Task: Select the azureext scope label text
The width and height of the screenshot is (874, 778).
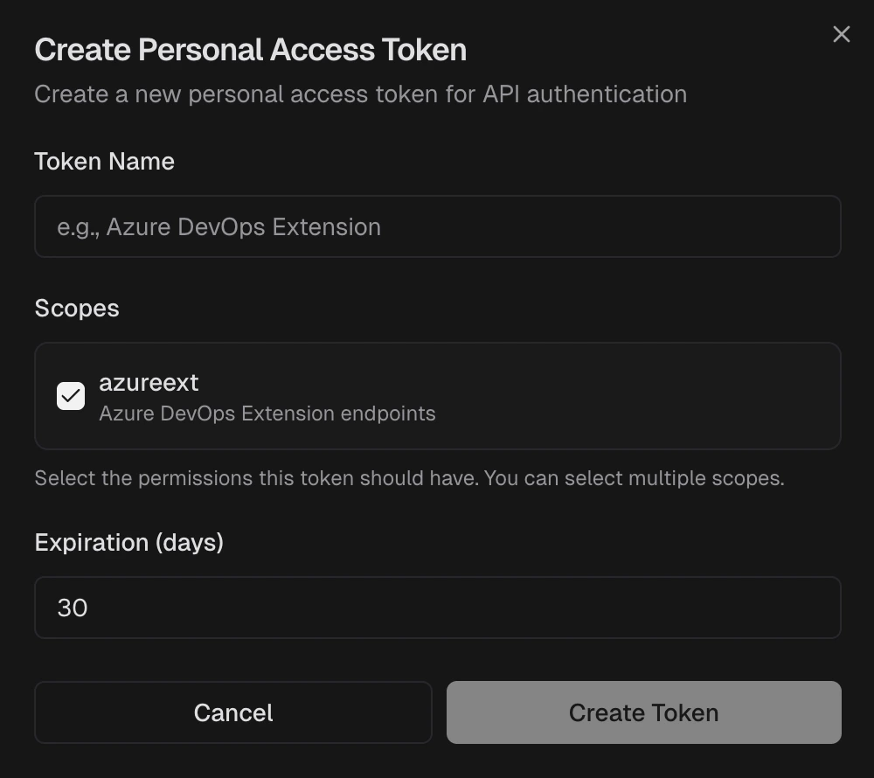Action: pos(149,382)
